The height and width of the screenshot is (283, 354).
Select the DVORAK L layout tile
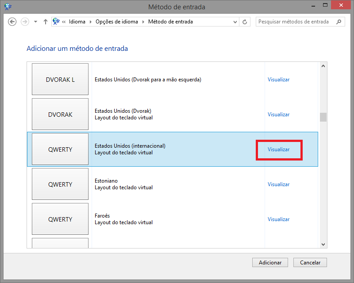[x=60, y=79]
